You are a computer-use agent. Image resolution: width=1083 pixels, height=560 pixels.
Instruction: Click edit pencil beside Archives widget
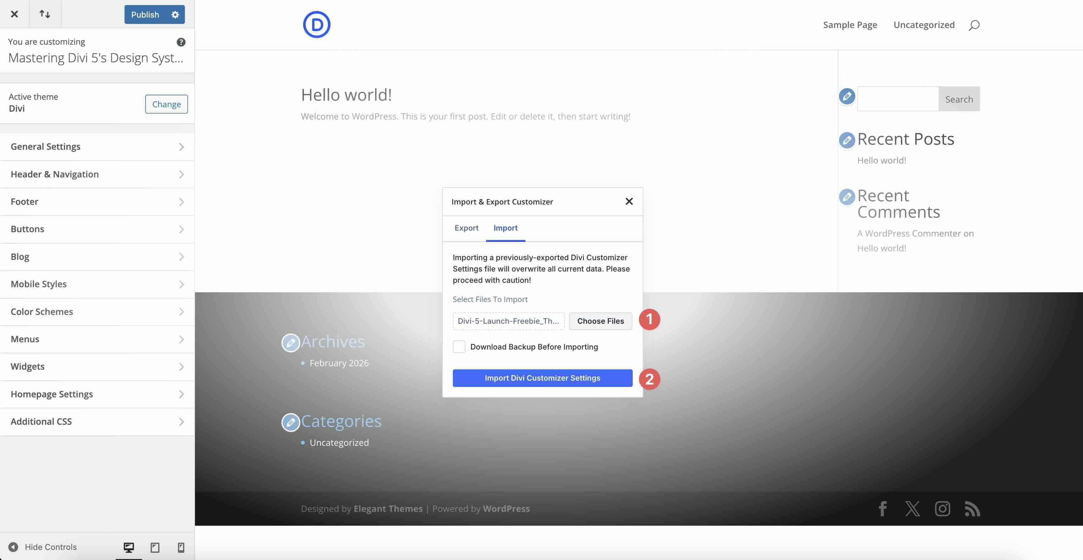click(290, 343)
